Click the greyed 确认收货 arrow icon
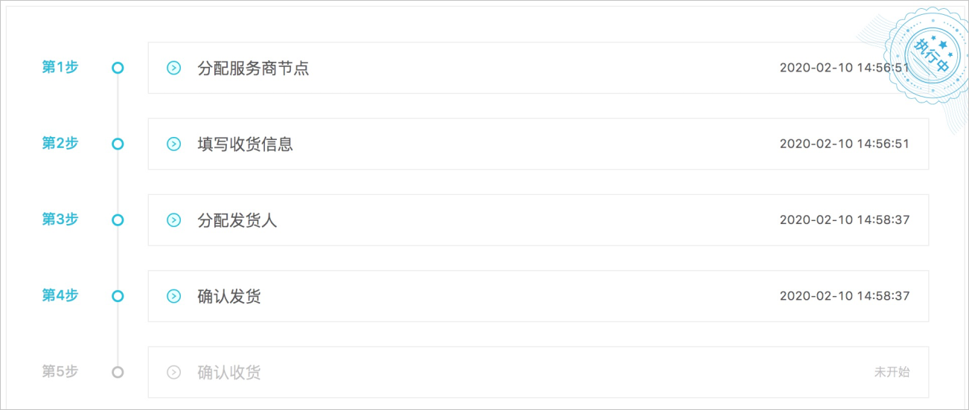This screenshot has width=969, height=410. click(173, 372)
